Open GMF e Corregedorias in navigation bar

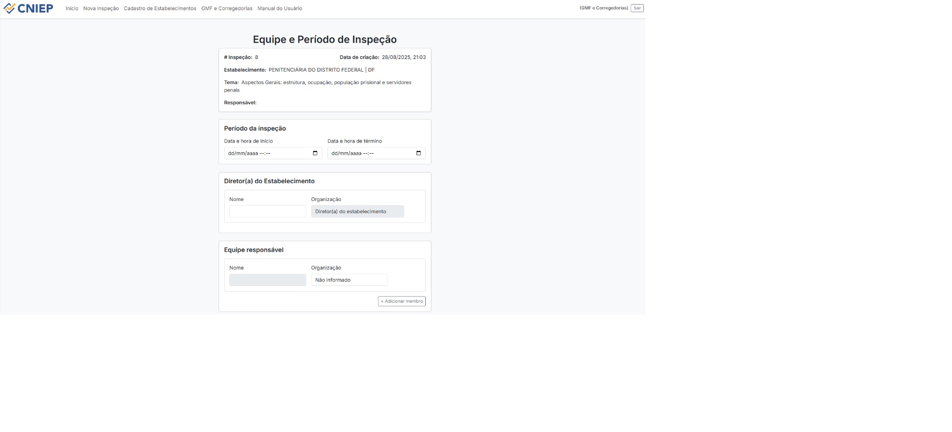pos(227,9)
